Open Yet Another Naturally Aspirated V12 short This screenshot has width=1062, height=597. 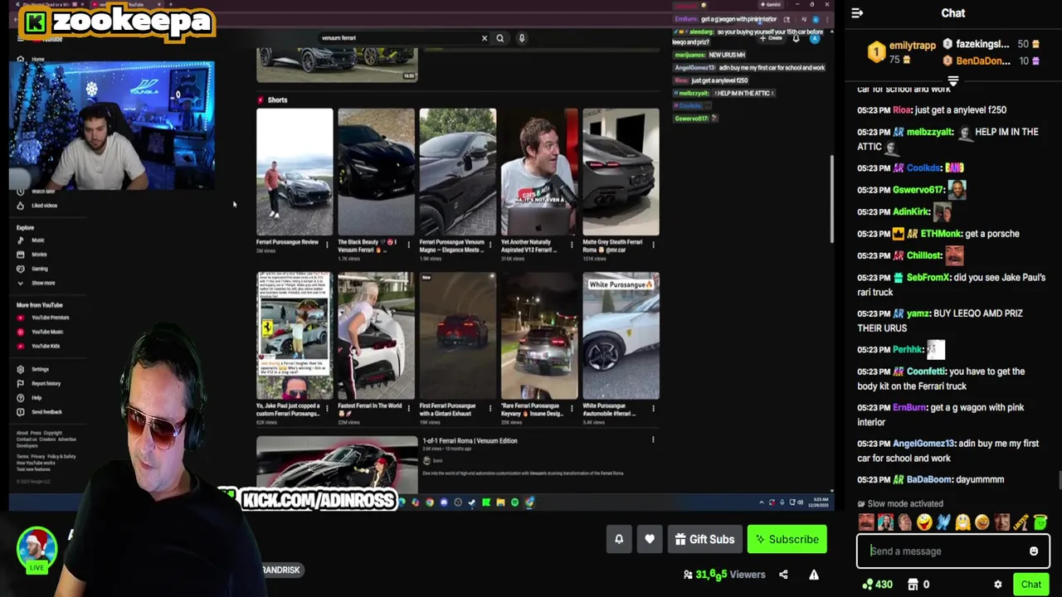tap(539, 172)
